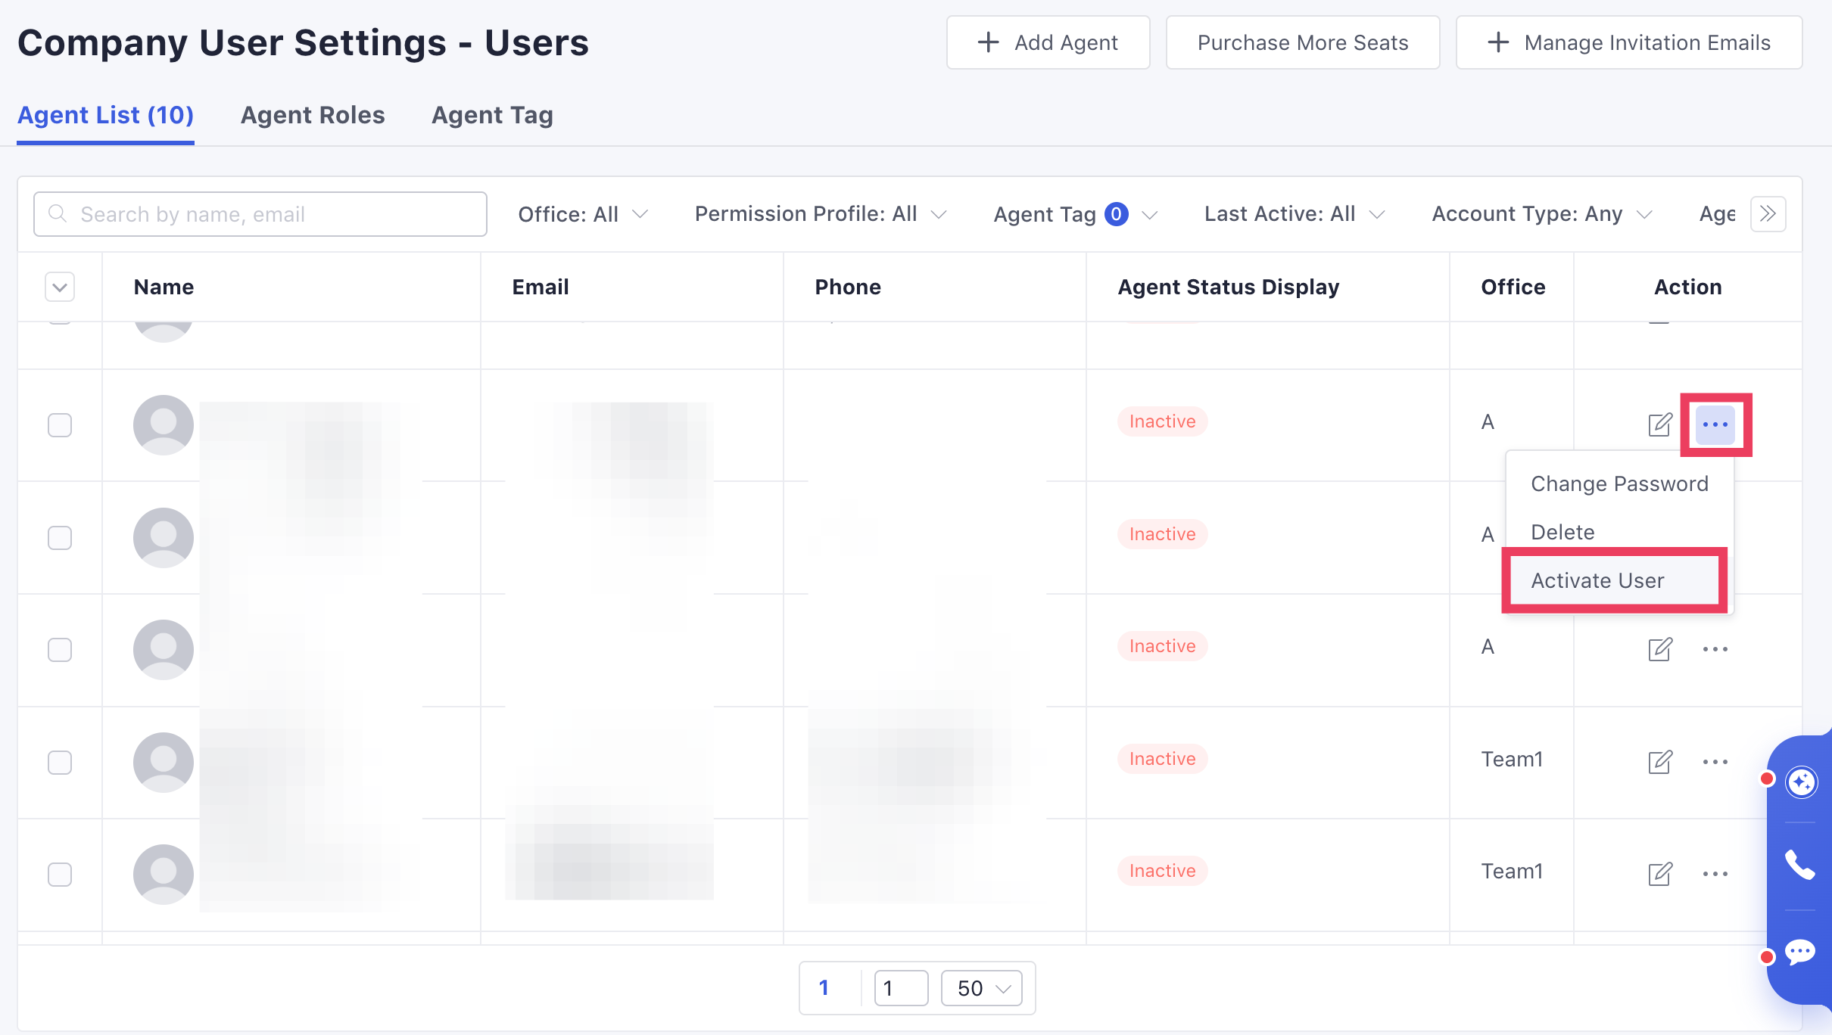Choose Activate User from the context menu
The image size is (1832, 1035).
[x=1597, y=580]
